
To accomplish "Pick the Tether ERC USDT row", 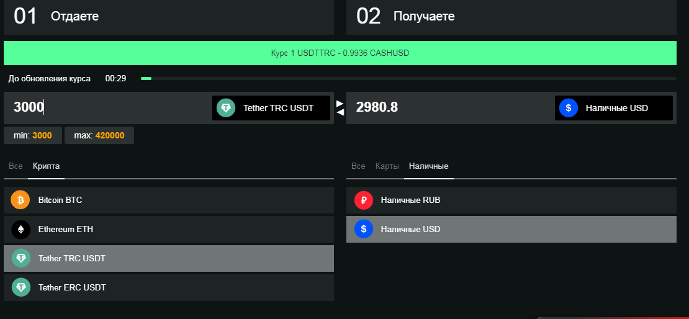I will tap(169, 287).
